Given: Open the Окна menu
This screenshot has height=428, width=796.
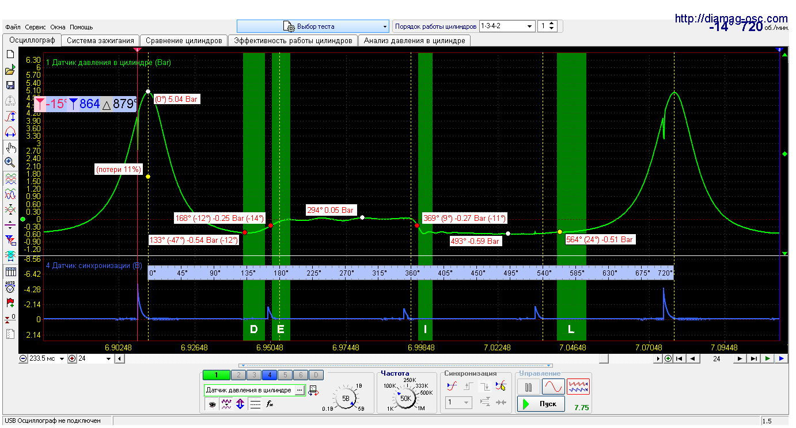Looking at the screenshot, I should point(58,27).
